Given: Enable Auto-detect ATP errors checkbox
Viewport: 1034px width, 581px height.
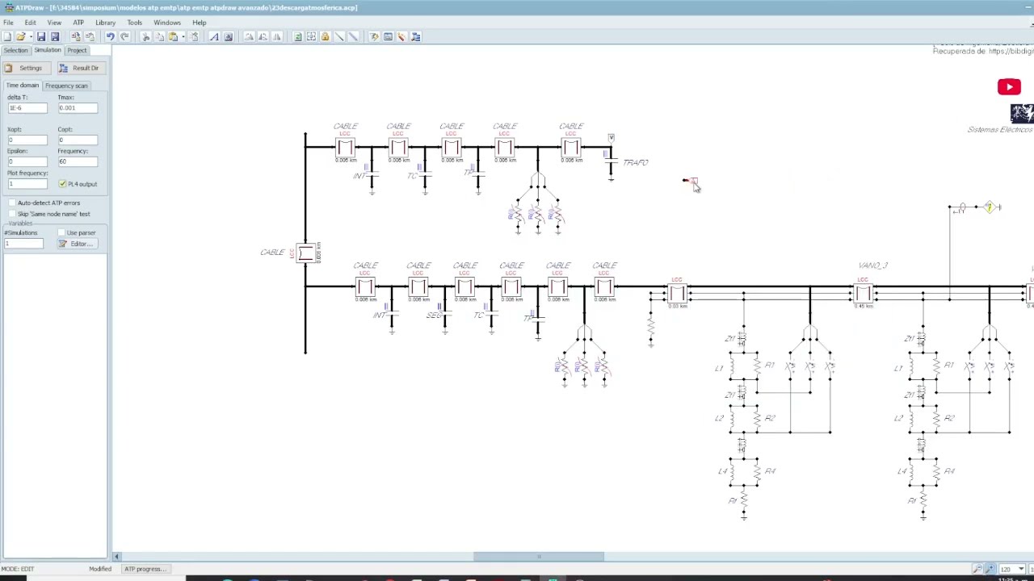Looking at the screenshot, I should (x=11, y=203).
